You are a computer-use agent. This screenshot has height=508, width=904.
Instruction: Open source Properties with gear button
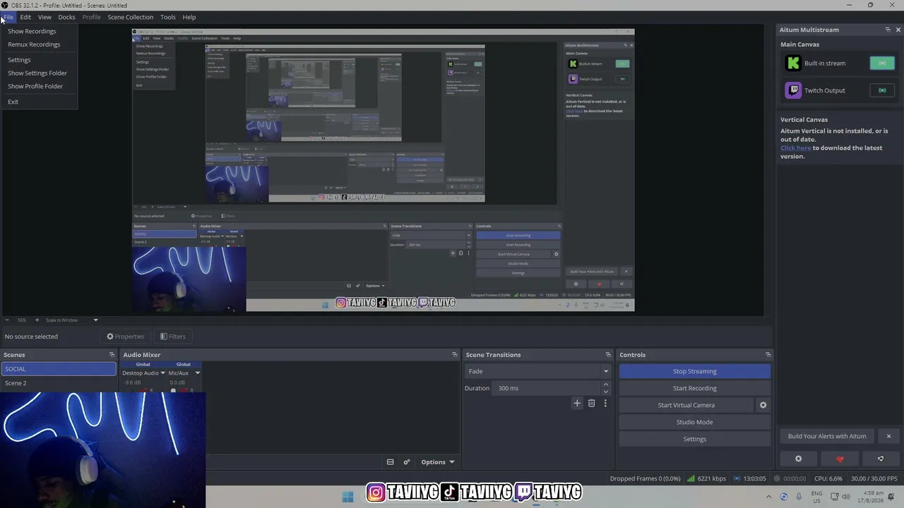click(125, 337)
